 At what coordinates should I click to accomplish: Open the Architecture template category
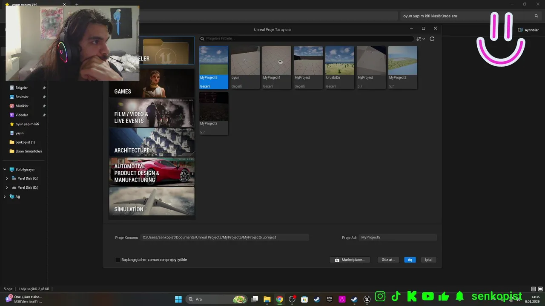tap(152, 142)
